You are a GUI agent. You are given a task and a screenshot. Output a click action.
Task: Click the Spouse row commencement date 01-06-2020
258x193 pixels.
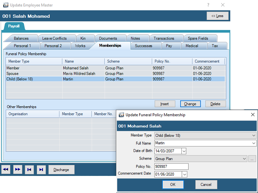pos(202,74)
